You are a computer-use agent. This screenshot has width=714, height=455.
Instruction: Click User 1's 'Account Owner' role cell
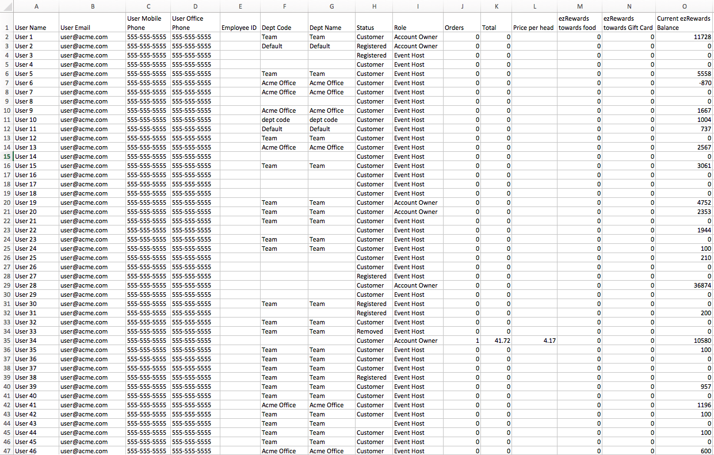418,37
